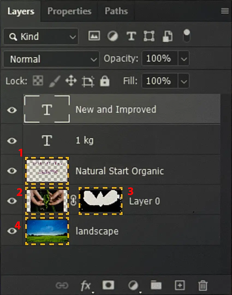
Task: Expand the Opacity slider arrow
Action: coord(184,59)
